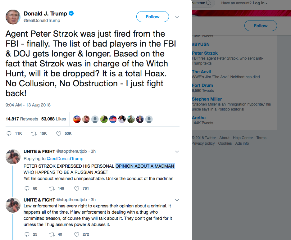Follow Donald J. Trump in tweet header
The width and height of the screenshot is (291, 240).
pos(152,17)
